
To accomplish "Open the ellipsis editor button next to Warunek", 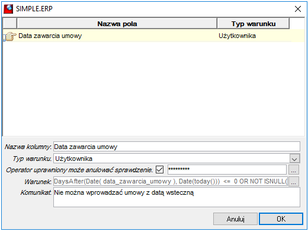I will tap(294, 182).
